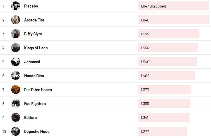Open the Placebo artist name link
Screen dimensions: 211x138
coord(31,6)
